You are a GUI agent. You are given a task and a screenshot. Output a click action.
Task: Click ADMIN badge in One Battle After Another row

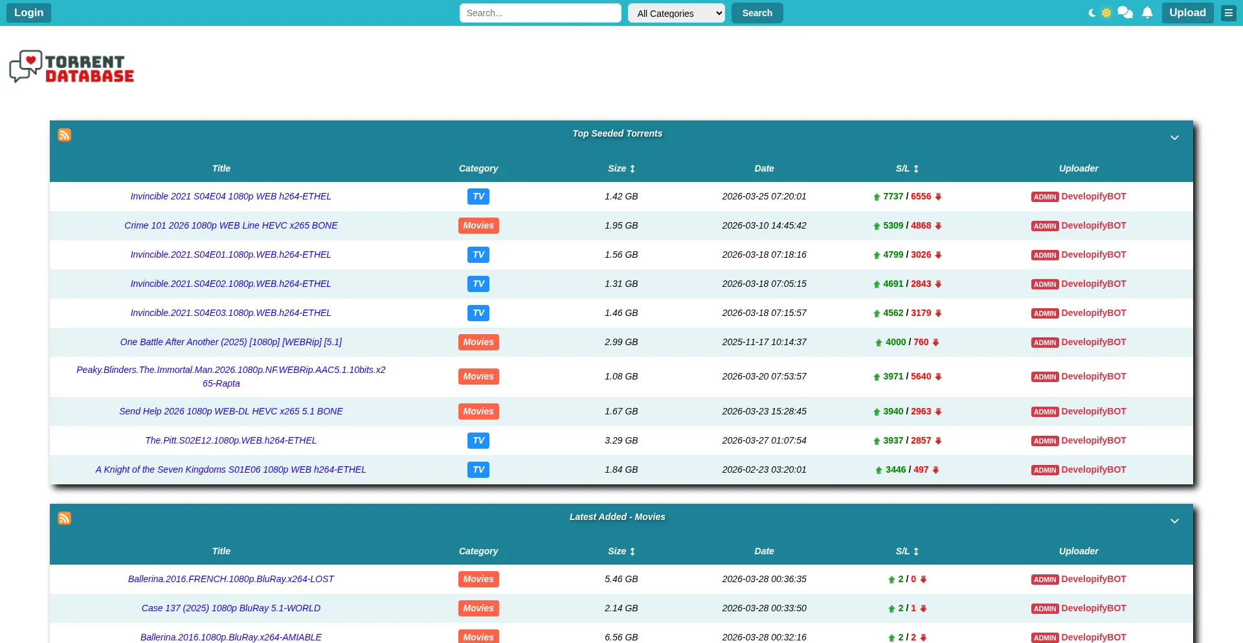tap(1045, 343)
